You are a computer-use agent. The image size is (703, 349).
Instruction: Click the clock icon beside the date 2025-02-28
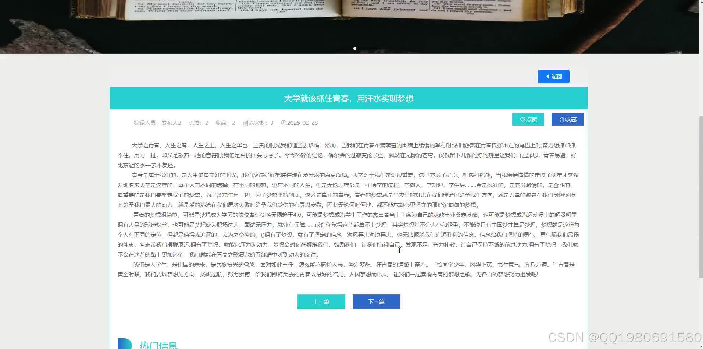point(283,123)
